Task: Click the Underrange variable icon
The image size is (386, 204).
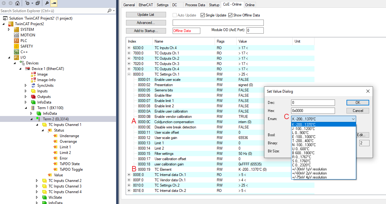Action: pyautogui.click(x=56, y=136)
